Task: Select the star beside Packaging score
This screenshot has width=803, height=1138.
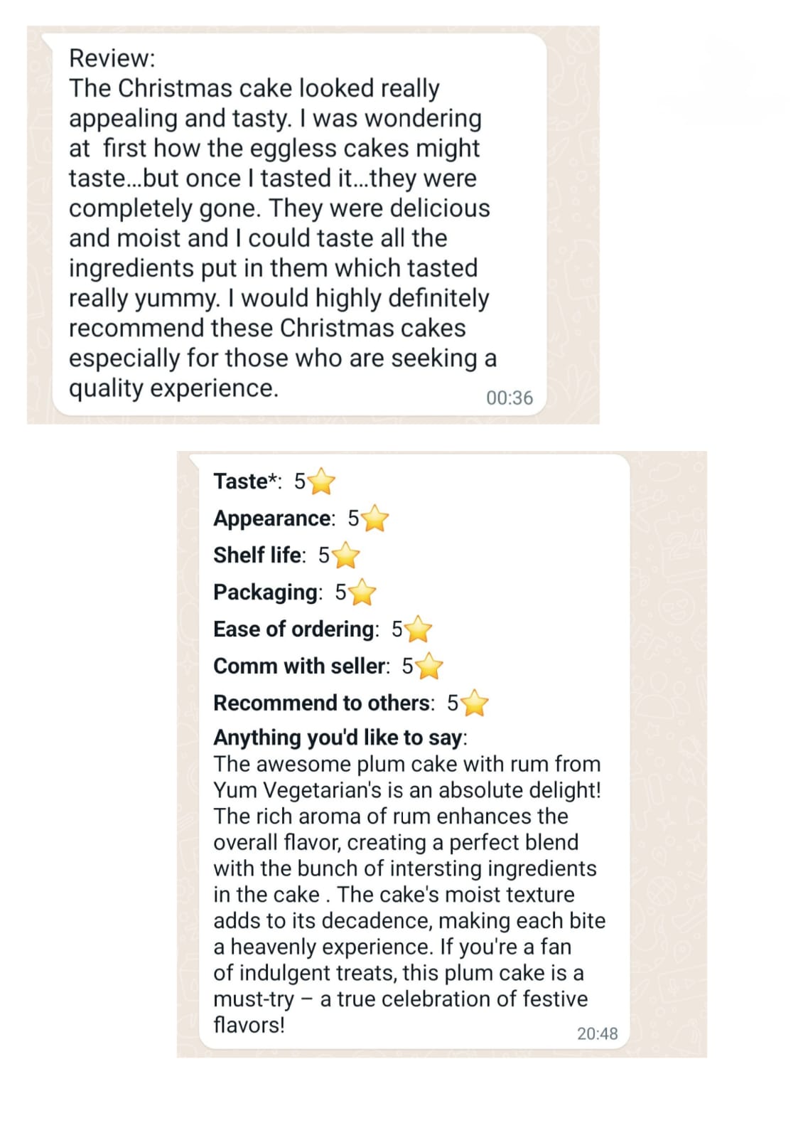Action: pos(362,592)
